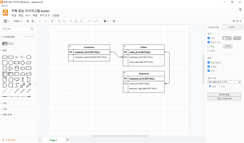Select the cloud shape in 일반 palette
This screenshot has height=143, width=244.
pyautogui.click(x=23, y=68)
